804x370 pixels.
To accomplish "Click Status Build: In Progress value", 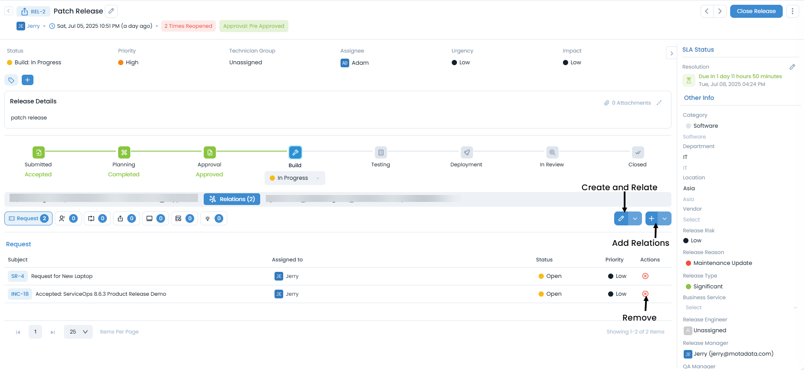I will point(34,63).
